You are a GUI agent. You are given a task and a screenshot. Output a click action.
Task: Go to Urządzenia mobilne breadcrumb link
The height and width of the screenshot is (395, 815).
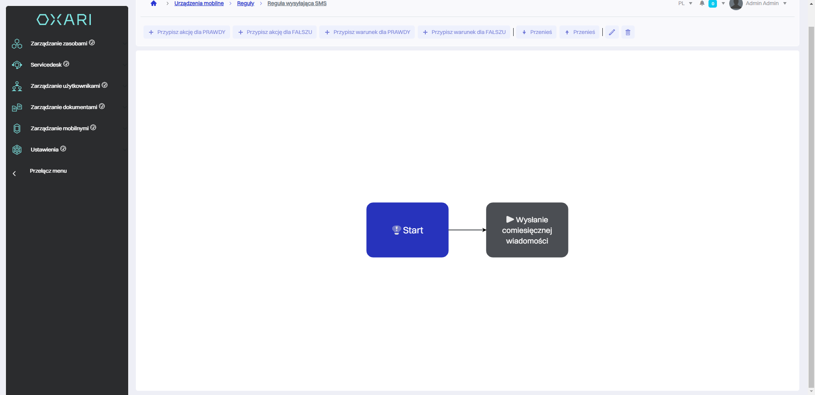click(199, 3)
